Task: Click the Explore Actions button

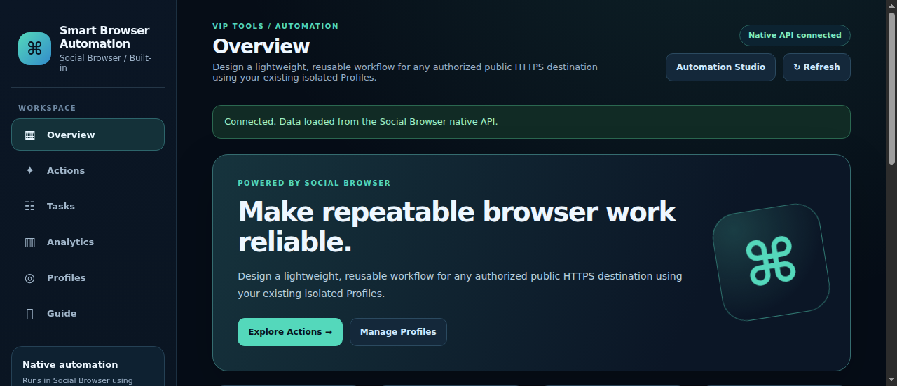Action: 290,332
